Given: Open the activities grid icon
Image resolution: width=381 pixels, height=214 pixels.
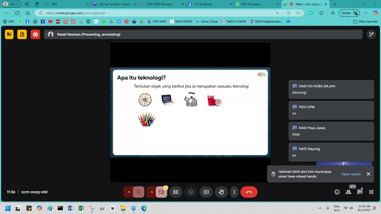Looking at the screenshot, I should click(x=371, y=192).
